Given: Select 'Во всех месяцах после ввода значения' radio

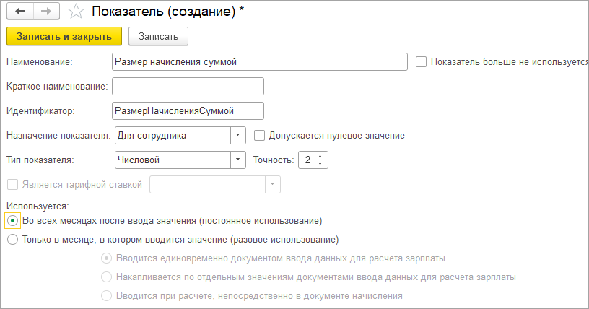Looking at the screenshot, I should click(12, 221).
